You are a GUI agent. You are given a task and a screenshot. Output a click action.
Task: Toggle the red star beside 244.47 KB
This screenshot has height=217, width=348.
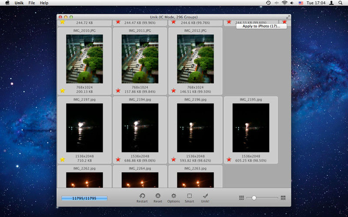click(118, 22)
